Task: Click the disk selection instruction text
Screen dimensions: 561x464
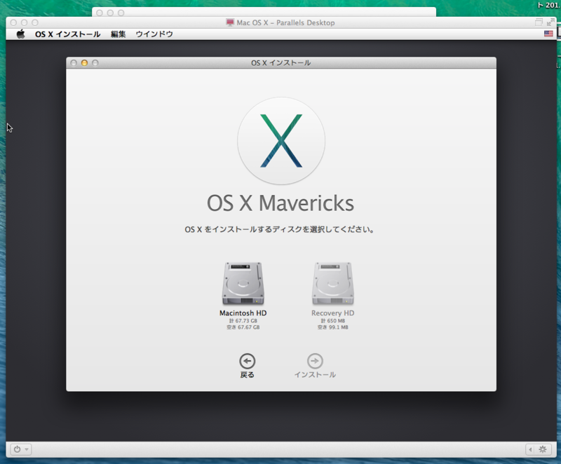Action: (x=279, y=229)
